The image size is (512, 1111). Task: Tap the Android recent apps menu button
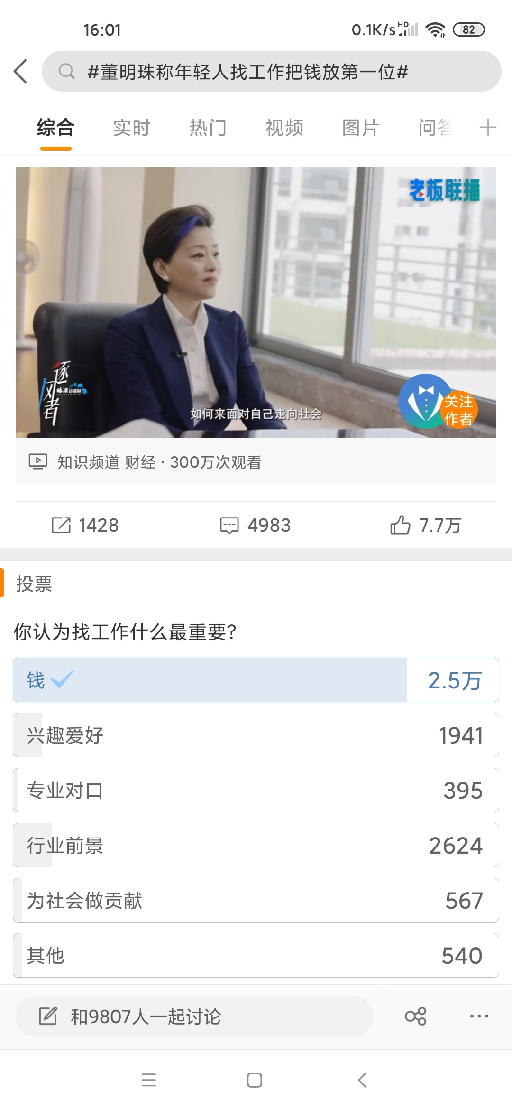[149, 1080]
